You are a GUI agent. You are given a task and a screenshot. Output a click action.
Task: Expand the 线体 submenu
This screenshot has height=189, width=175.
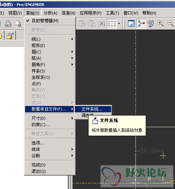pos(50,149)
